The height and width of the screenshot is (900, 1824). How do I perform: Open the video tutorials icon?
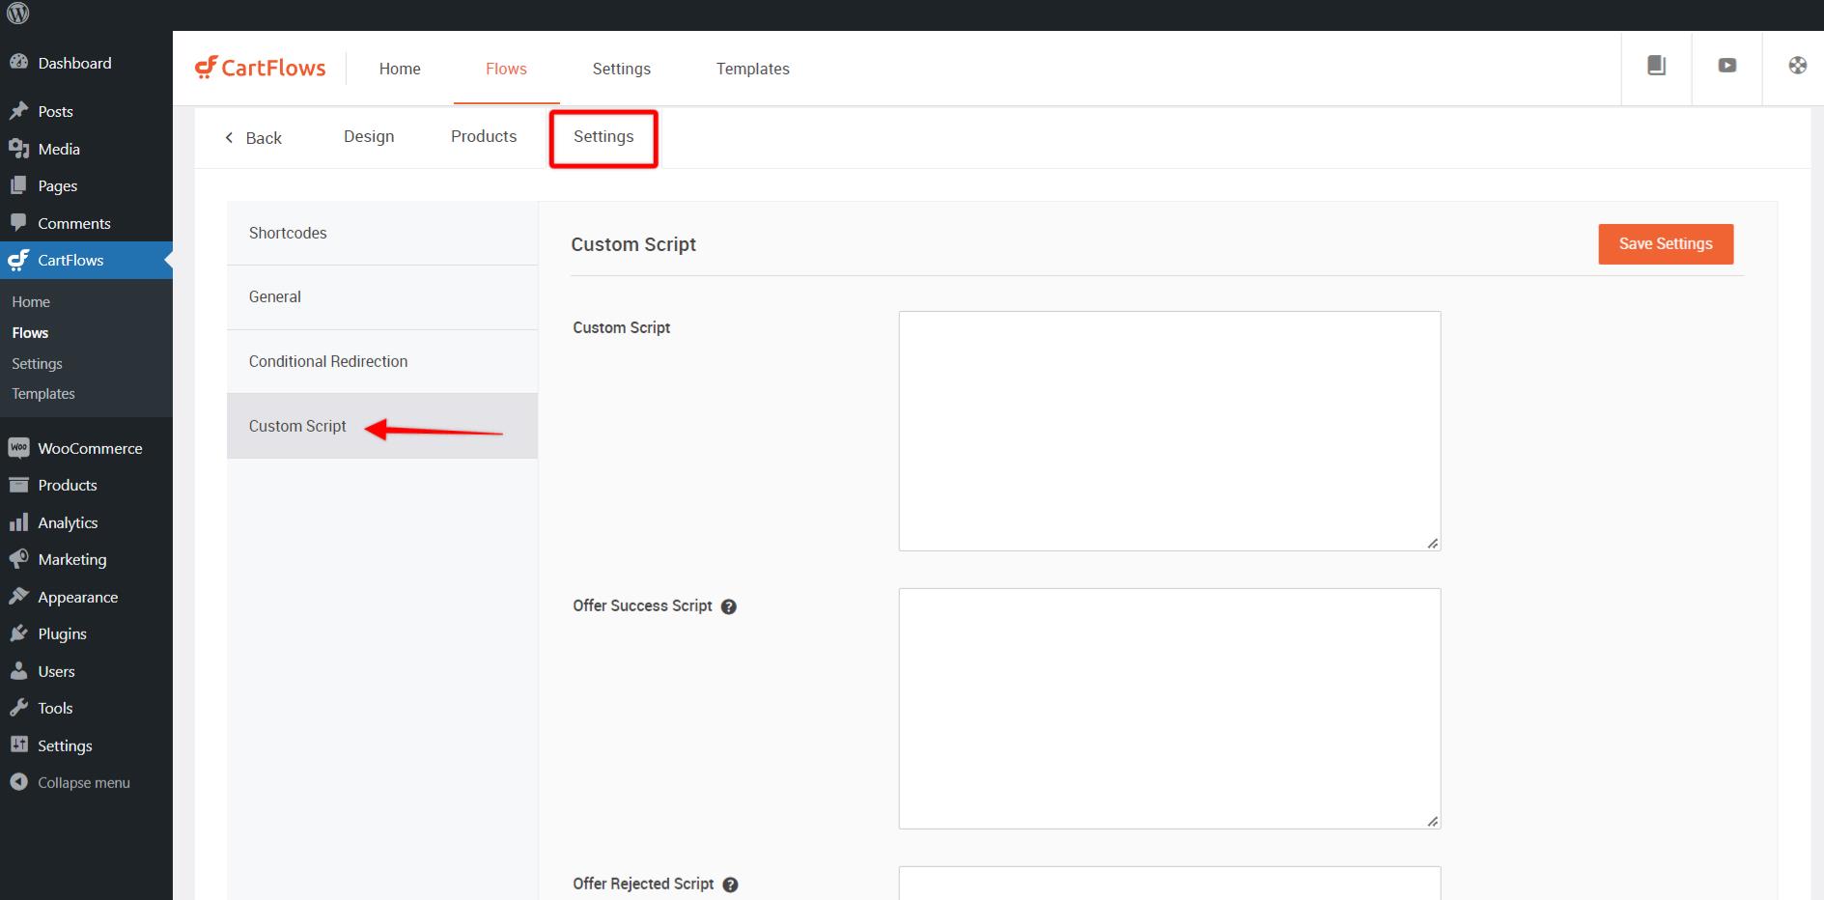(x=1726, y=66)
